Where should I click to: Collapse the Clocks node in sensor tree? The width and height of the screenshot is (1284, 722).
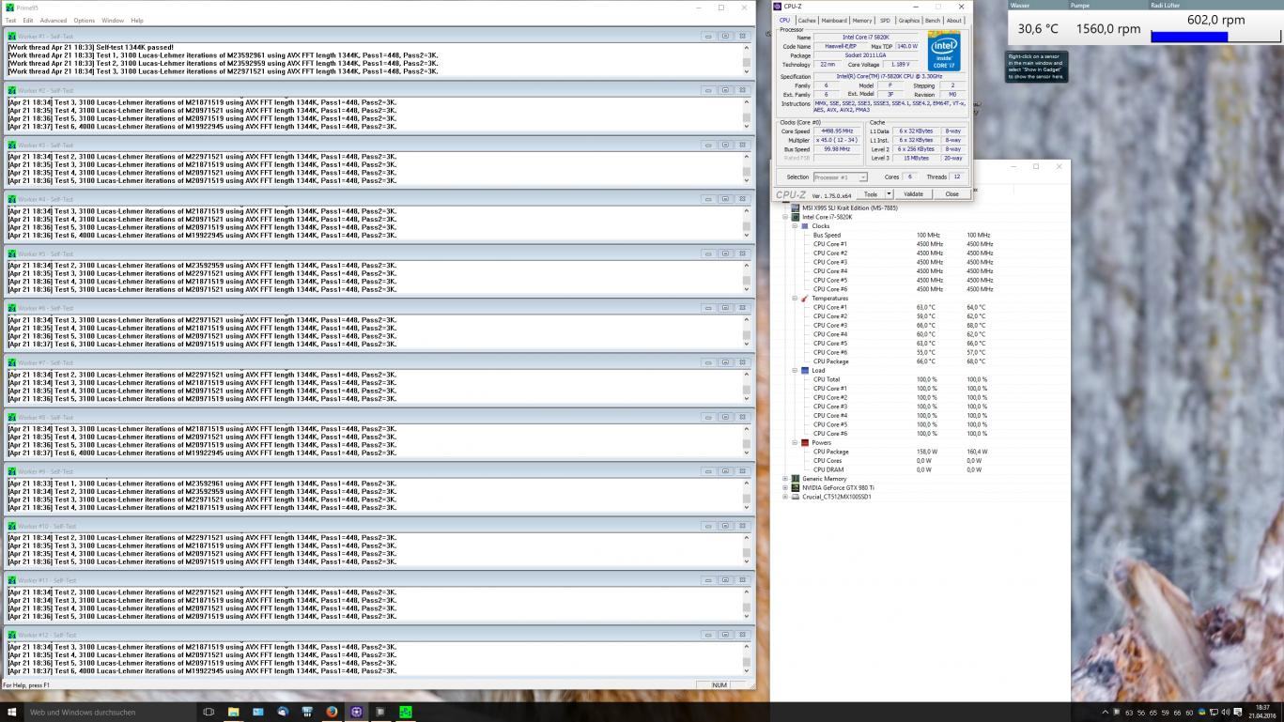[794, 226]
